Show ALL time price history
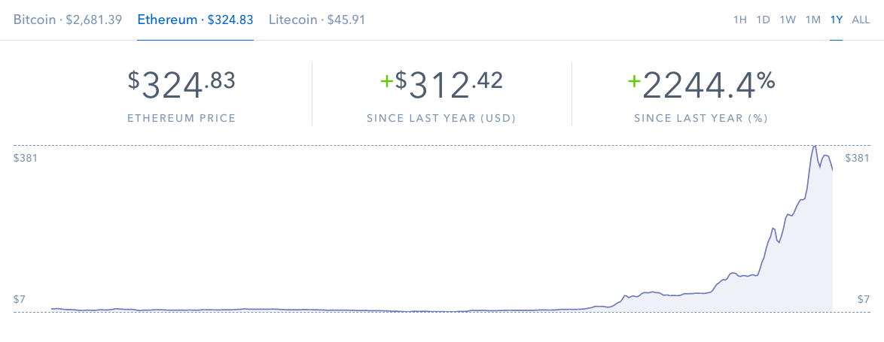884x342 pixels. [x=861, y=20]
